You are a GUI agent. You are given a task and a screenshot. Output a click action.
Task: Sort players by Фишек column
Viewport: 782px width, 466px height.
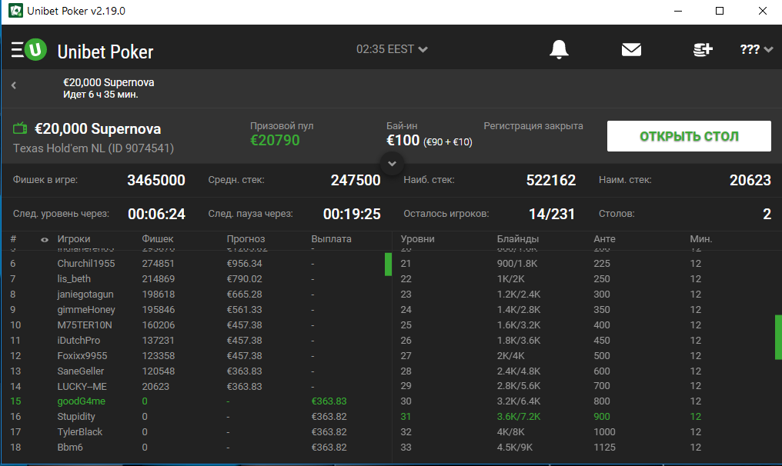pyautogui.click(x=158, y=239)
